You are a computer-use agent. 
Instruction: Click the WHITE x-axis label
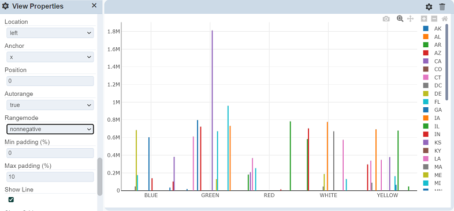tap(328, 195)
